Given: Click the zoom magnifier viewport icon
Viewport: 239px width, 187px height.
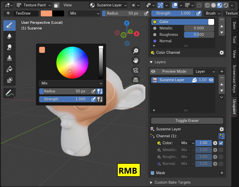Looking at the screenshot, I should tap(135, 51).
